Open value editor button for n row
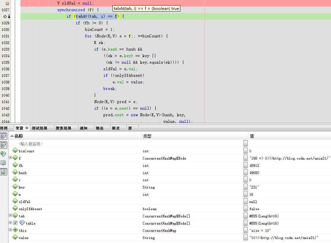331x243 pixels. [x=245, y=194]
